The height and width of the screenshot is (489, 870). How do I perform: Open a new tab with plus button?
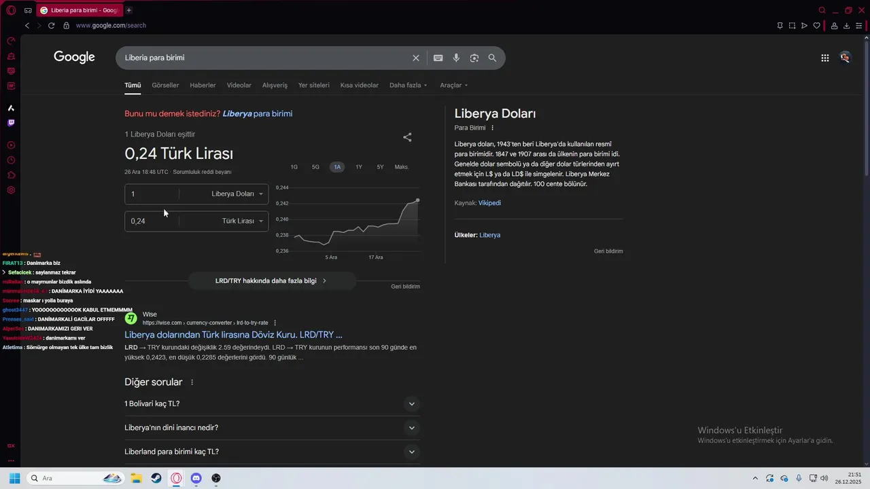pos(129,10)
